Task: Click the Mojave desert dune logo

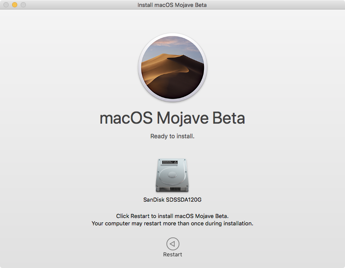Action: 172,67
